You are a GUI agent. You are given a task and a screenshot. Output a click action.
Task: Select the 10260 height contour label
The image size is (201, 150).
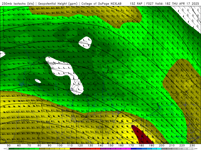click(59, 41)
